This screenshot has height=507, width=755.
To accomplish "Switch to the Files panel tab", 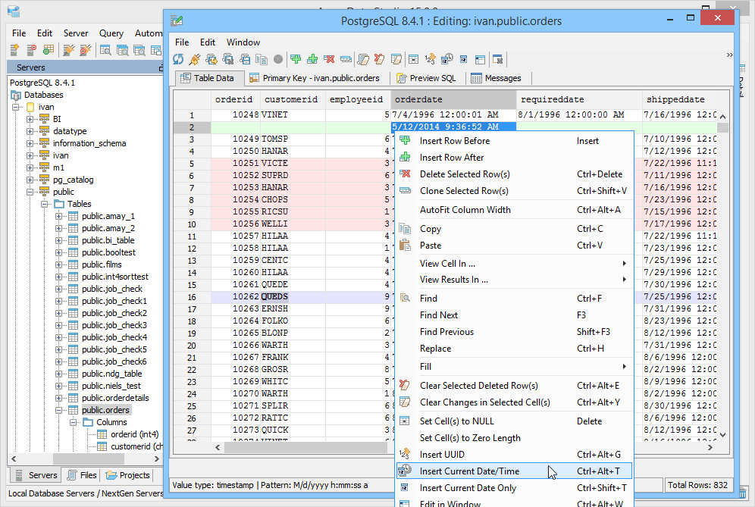I will pyautogui.click(x=82, y=475).
